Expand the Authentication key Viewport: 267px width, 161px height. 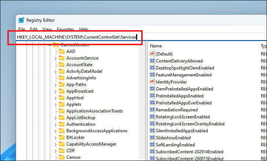(x=55, y=125)
